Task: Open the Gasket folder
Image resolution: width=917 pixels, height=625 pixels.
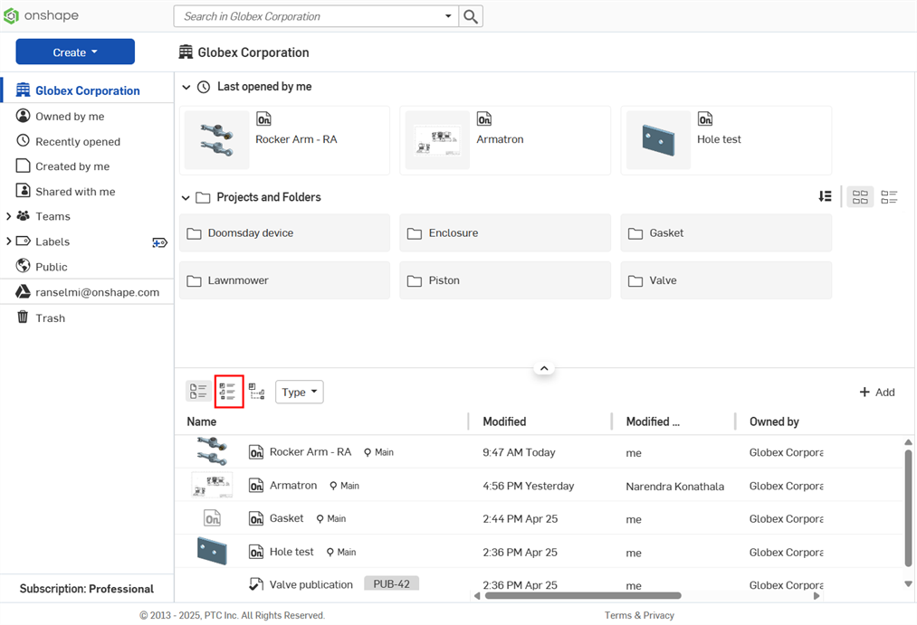Action: tap(726, 233)
